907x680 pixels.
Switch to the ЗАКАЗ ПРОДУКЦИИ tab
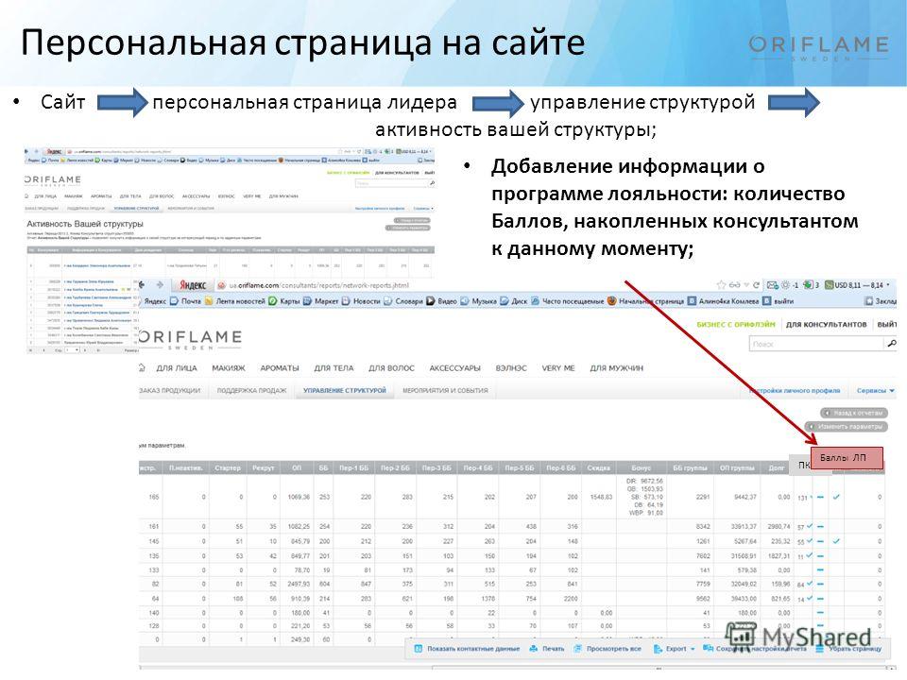[x=169, y=390]
